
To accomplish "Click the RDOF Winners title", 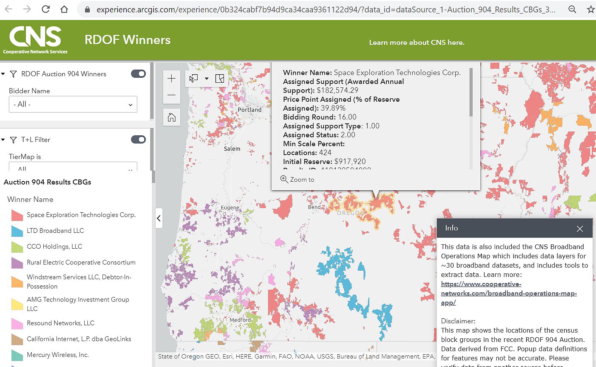I will pos(128,40).
